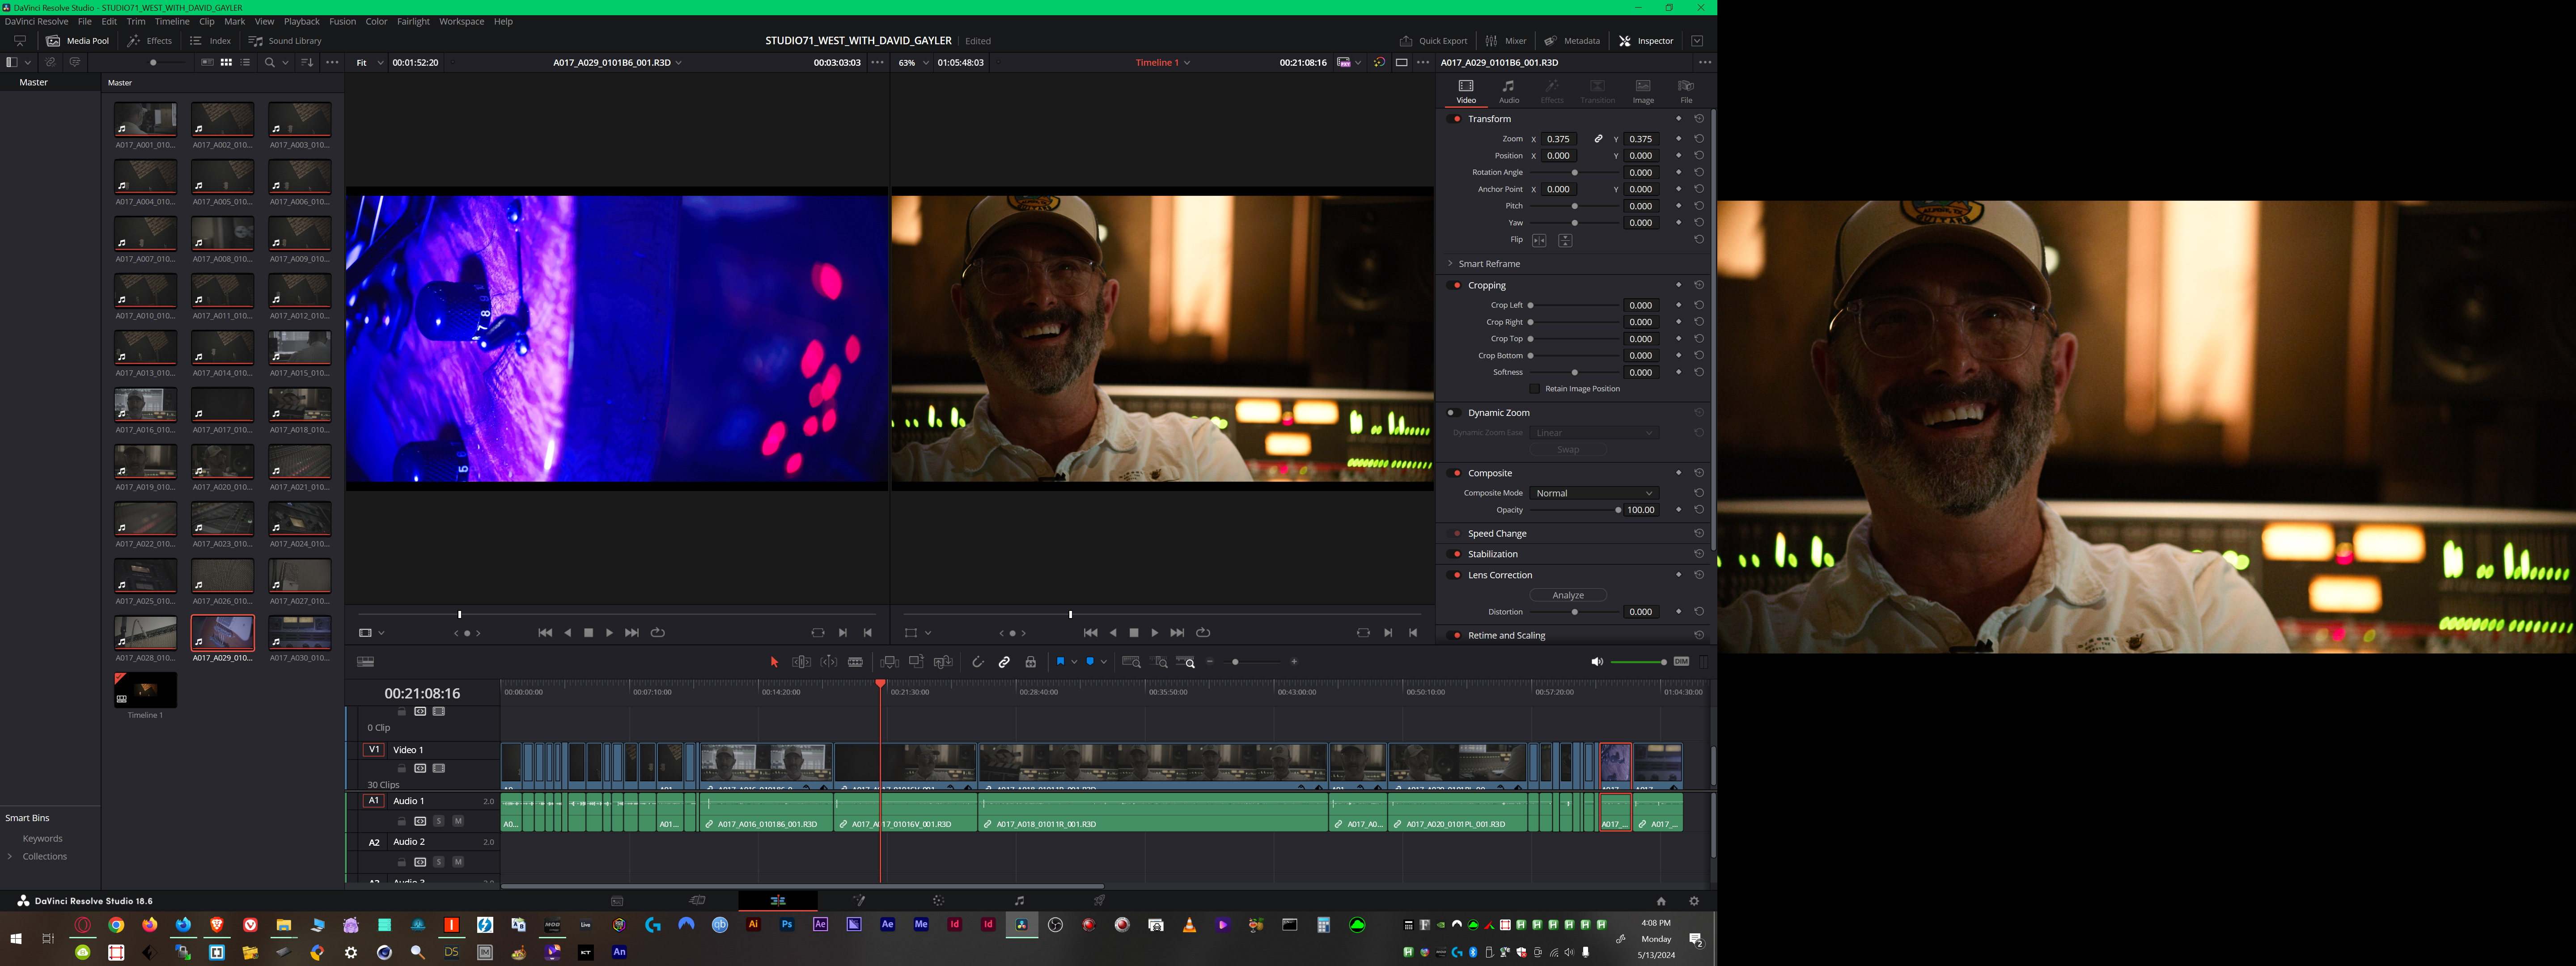Click the Custom Zoom icon
The height and width of the screenshot is (966, 2576).
pos(1186,662)
